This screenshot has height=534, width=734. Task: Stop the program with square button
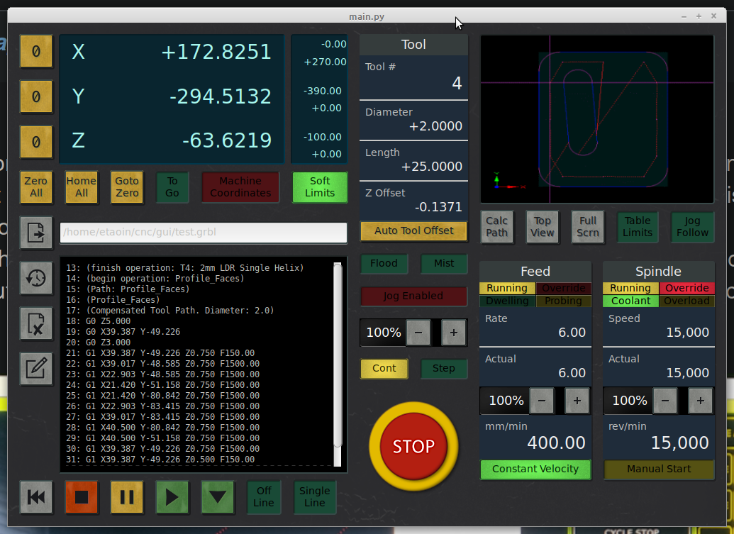click(82, 497)
